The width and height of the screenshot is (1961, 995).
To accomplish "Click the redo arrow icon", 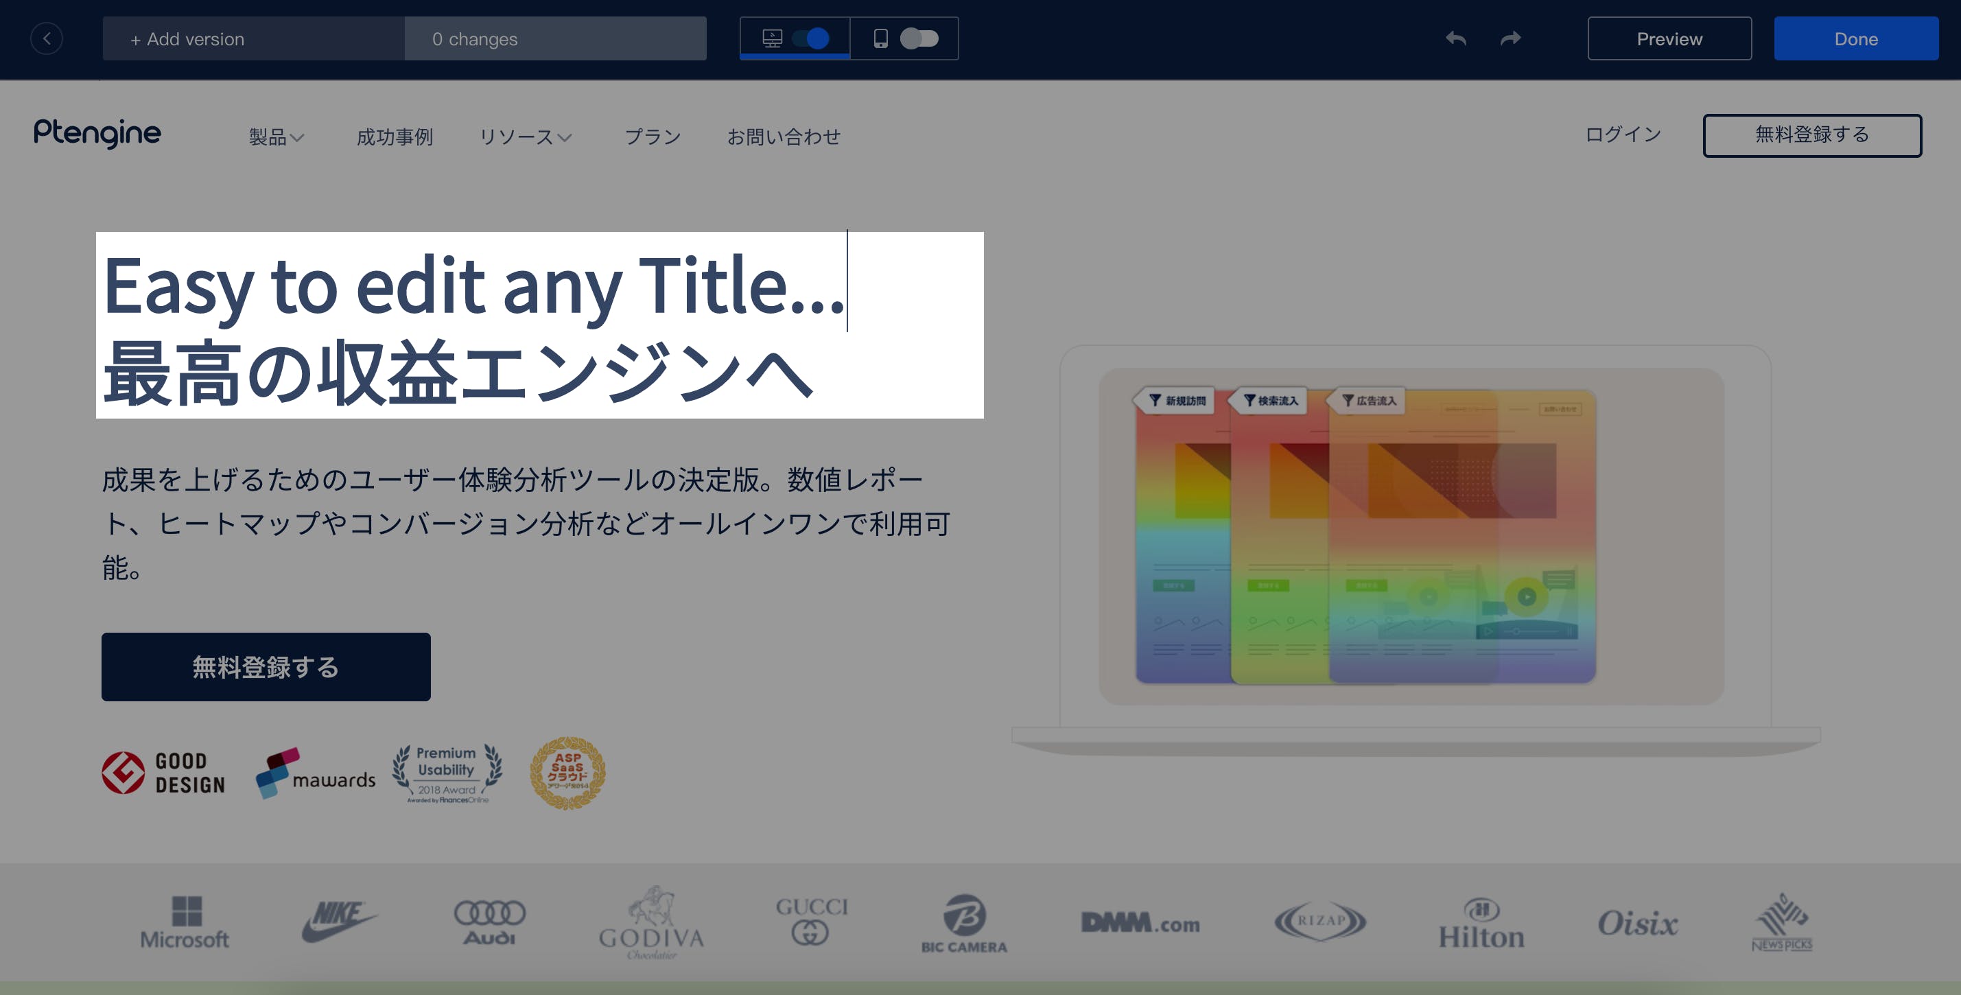I will [1510, 39].
